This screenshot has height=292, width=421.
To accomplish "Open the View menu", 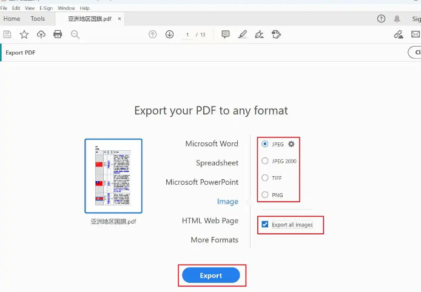I will tap(30, 8).
